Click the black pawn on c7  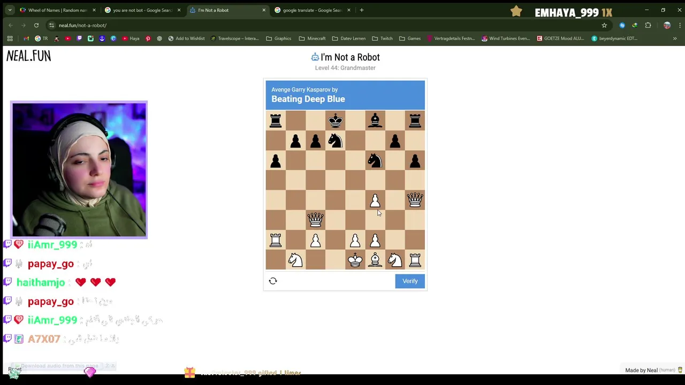click(315, 141)
